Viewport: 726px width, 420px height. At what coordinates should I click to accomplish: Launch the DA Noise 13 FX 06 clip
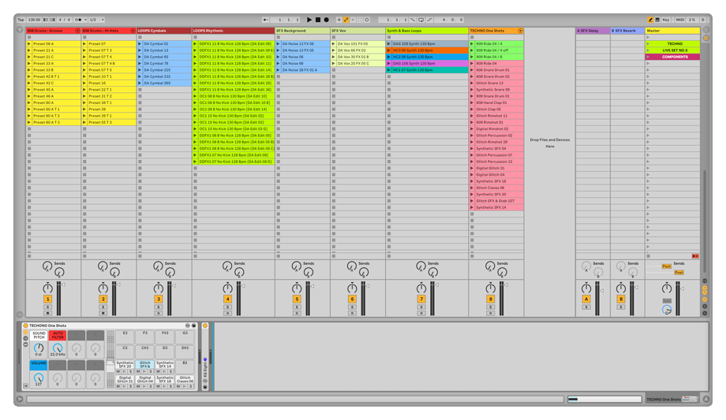(x=279, y=44)
